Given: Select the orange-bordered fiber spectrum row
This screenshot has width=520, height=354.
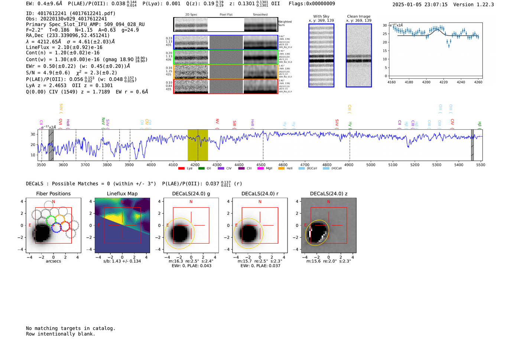Looking at the screenshot, I should click(225, 72).
